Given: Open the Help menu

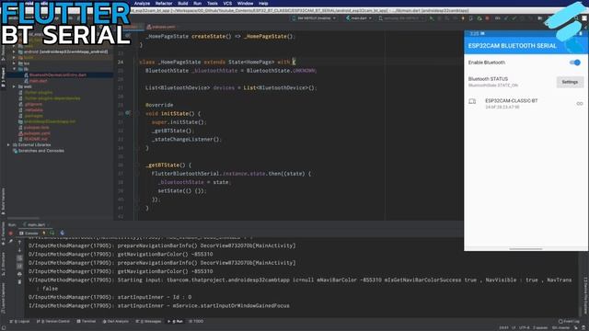Looking at the screenshot, I should (x=263, y=4).
